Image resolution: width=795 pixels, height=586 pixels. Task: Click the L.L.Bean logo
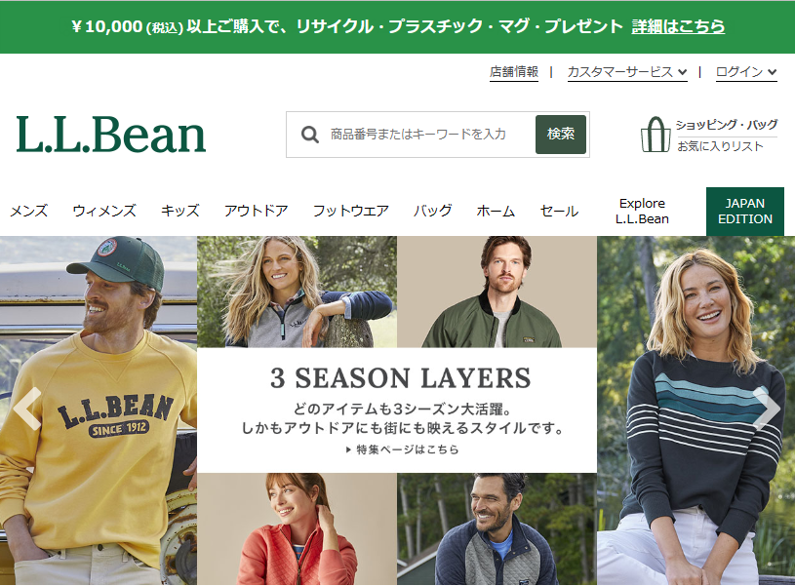(x=111, y=135)
